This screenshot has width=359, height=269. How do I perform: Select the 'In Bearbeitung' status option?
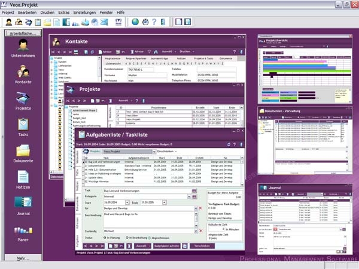(x=129, y=237)
